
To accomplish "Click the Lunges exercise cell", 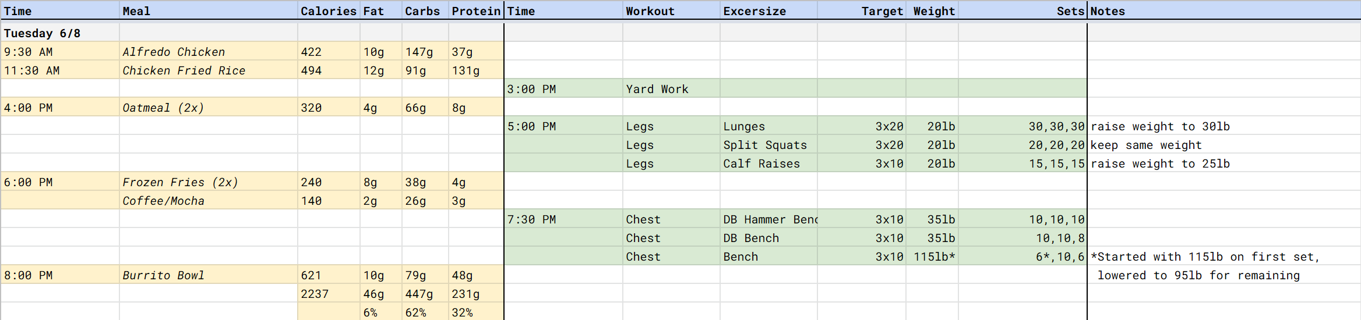I will 744,126.
